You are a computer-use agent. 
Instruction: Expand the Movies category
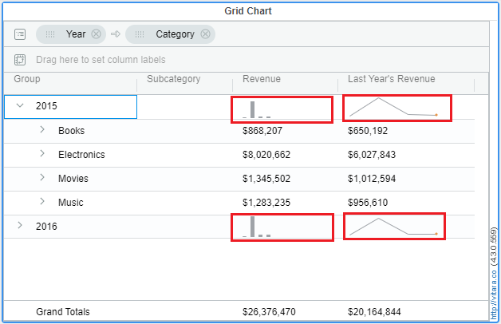click(x=41, y=177)
